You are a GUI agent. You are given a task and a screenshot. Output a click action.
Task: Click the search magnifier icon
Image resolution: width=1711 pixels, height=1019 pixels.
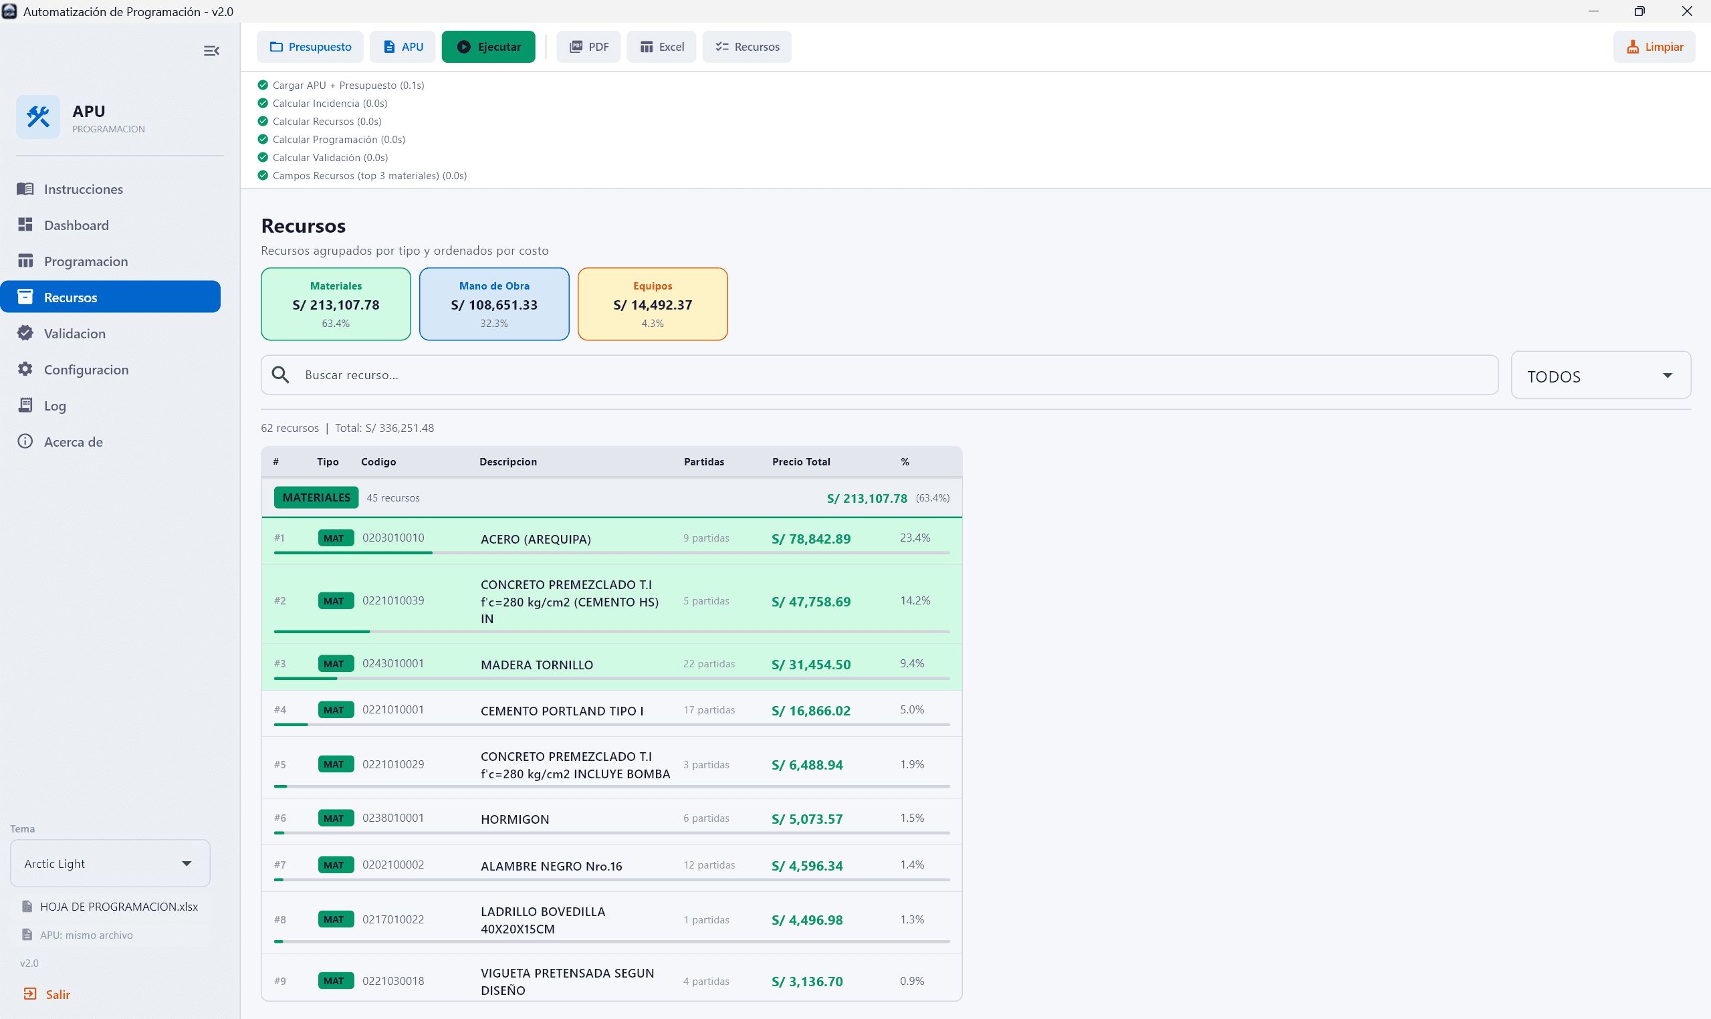pyautogui.click(x=280, y=375)
